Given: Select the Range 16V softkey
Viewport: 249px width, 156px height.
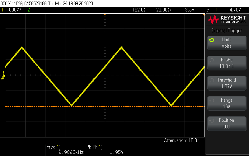Looking at the screenshot, I should click(227, 103).
